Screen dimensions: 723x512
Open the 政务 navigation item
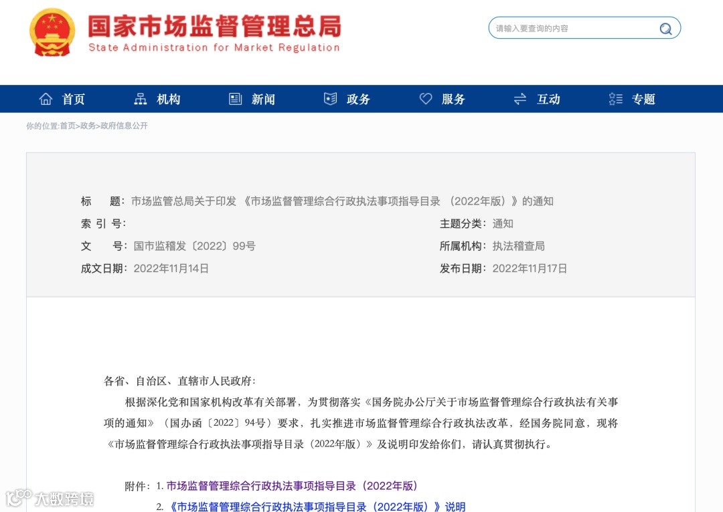[x=358, y=99]
